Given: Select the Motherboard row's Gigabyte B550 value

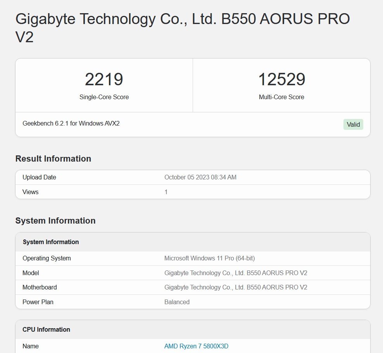Looking at the screenshot, I should 236,288.
